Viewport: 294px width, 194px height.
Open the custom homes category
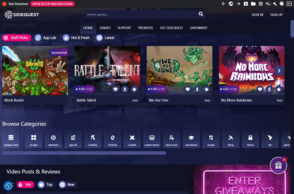coord(152,140)
